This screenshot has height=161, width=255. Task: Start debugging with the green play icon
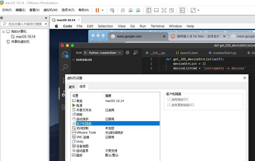pos(86,53)
